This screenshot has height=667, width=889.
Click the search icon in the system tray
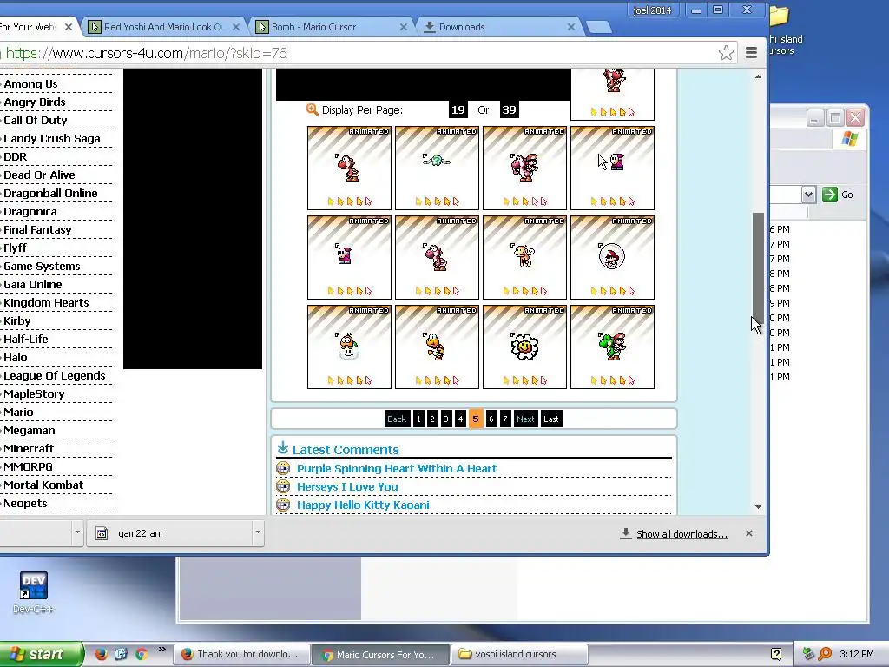(x=825, y=654)
